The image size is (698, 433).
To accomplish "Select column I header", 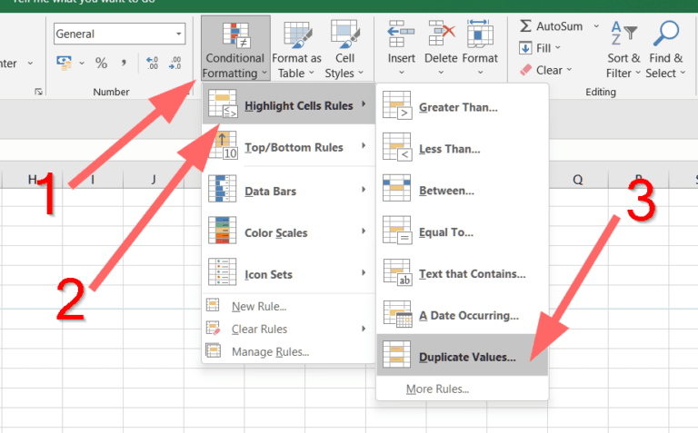I will (x=93, y=179).
